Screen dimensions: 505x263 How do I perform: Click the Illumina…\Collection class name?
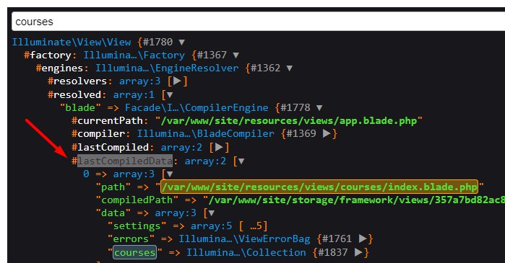tap(246, 252)
